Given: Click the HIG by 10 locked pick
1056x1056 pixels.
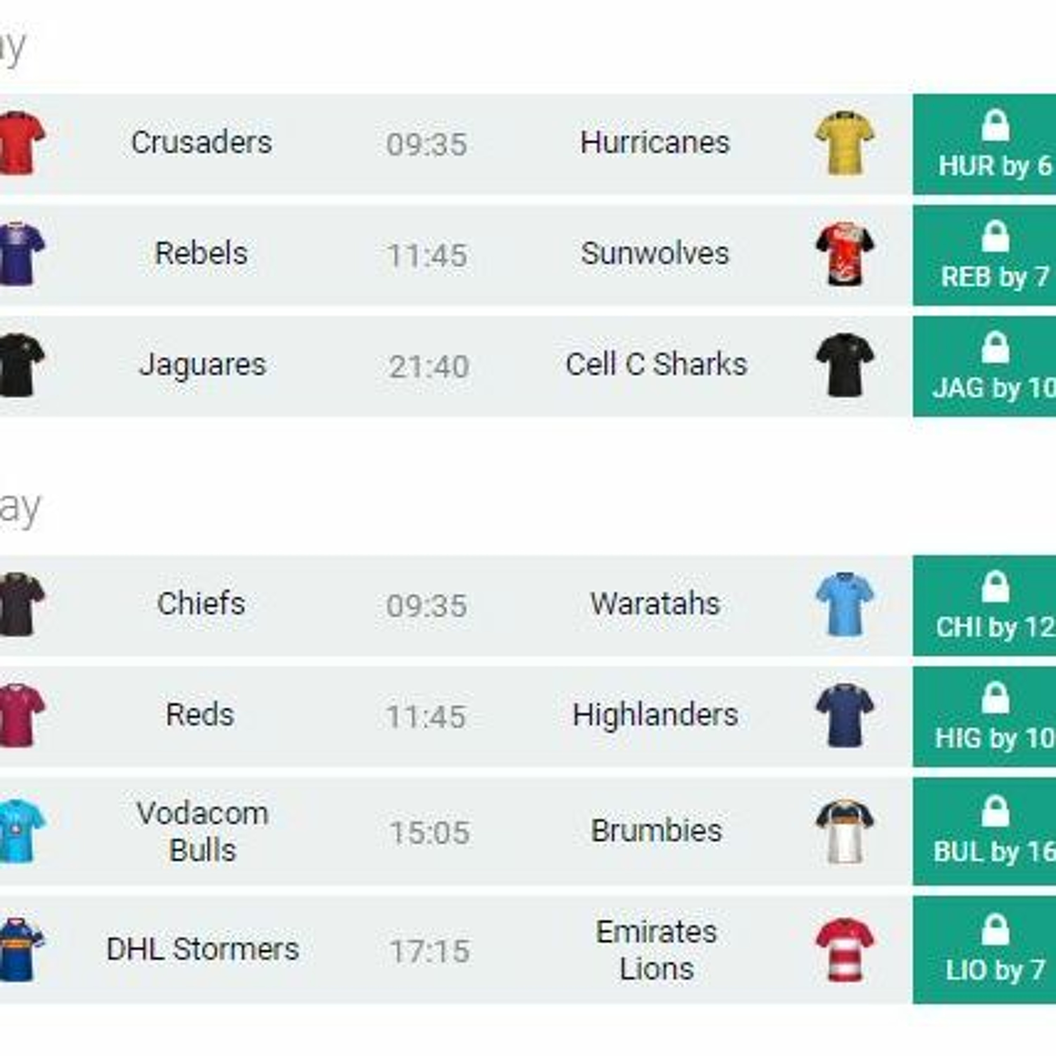Looking at the screenshot, I should coord(989,716).
